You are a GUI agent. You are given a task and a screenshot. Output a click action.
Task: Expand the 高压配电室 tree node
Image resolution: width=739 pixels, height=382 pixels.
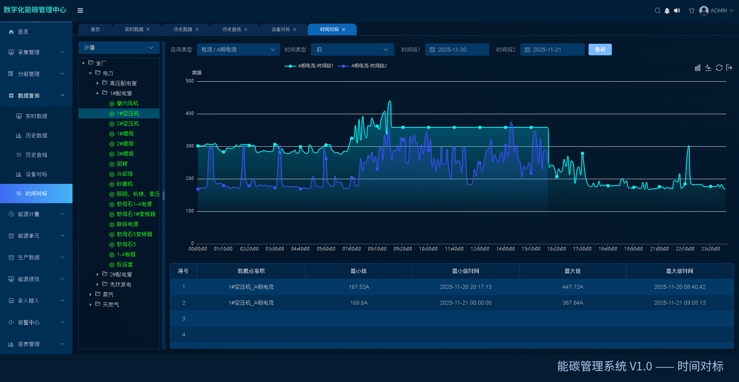[97, 83]
